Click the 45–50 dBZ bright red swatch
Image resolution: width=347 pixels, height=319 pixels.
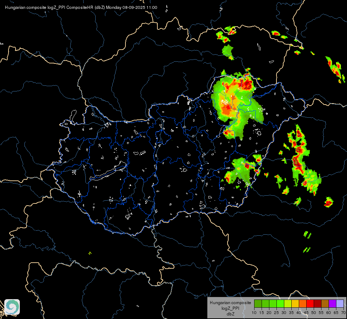[310, 303]
